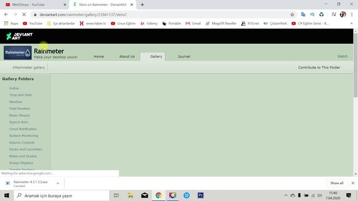This screenshot has height=201, width=358.
Task: Open Task View on the taskbar
Action: click(116, 195)
